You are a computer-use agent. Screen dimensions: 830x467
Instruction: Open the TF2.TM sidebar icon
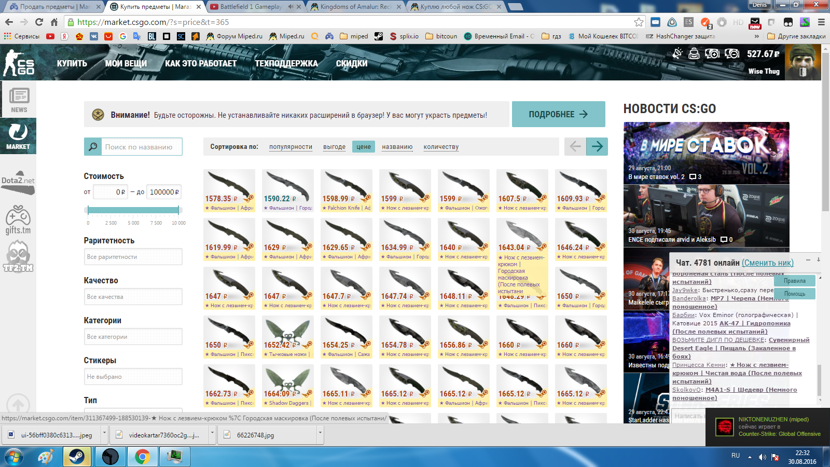pos(18,256)
